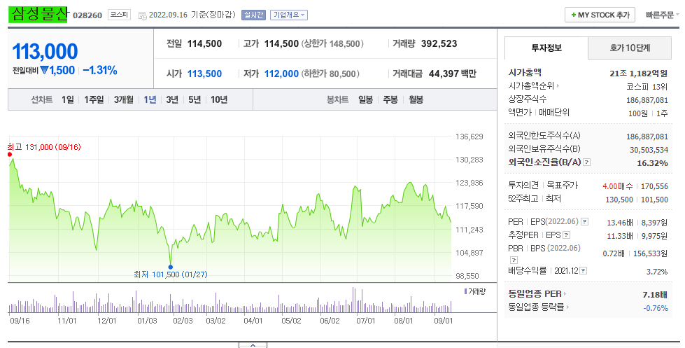Click the 외국인소진율 16.32% value
This screenshot has width=685, height=348.
coord(652,163)
